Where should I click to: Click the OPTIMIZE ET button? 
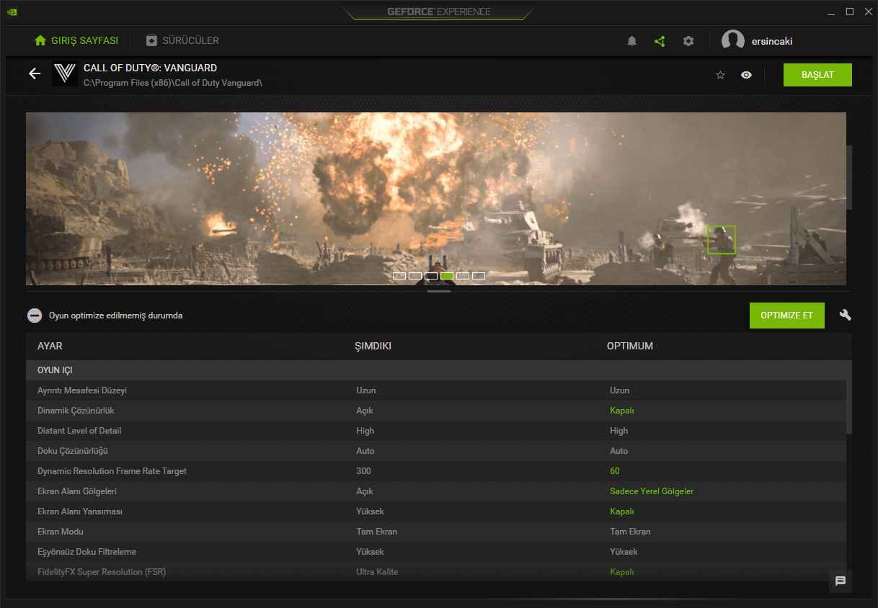point(787,316)
